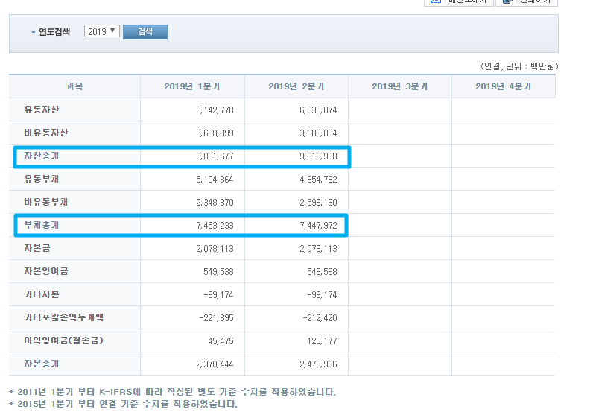The image size is (590, 415).
Task: Click the 자본잉여금 row label
Action: pos(45,271)
